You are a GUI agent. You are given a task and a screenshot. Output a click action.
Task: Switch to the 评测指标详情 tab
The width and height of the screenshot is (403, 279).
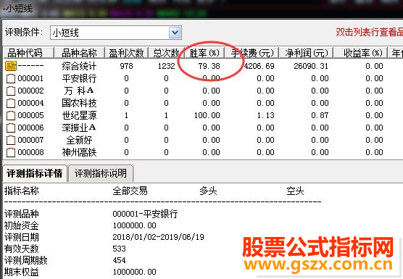pyautogui.click(x=35, y=173)
